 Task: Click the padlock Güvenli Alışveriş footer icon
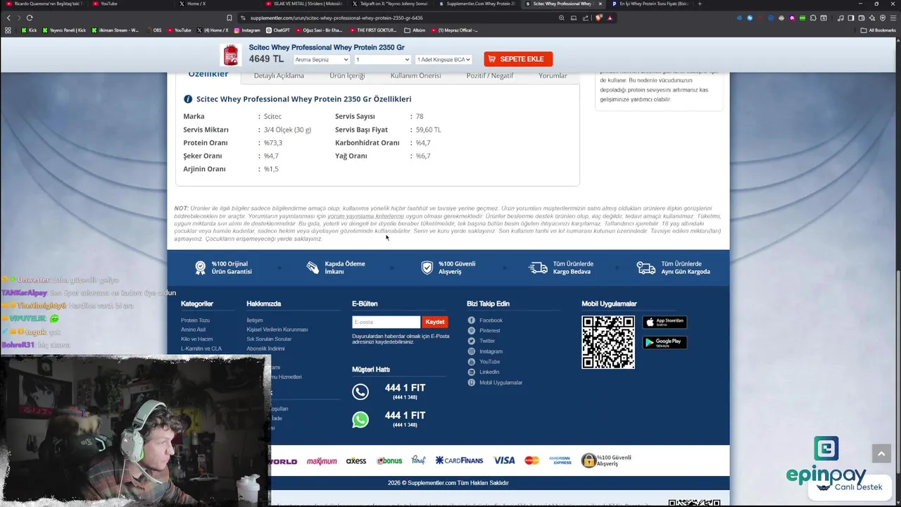[x=588, y=461]
